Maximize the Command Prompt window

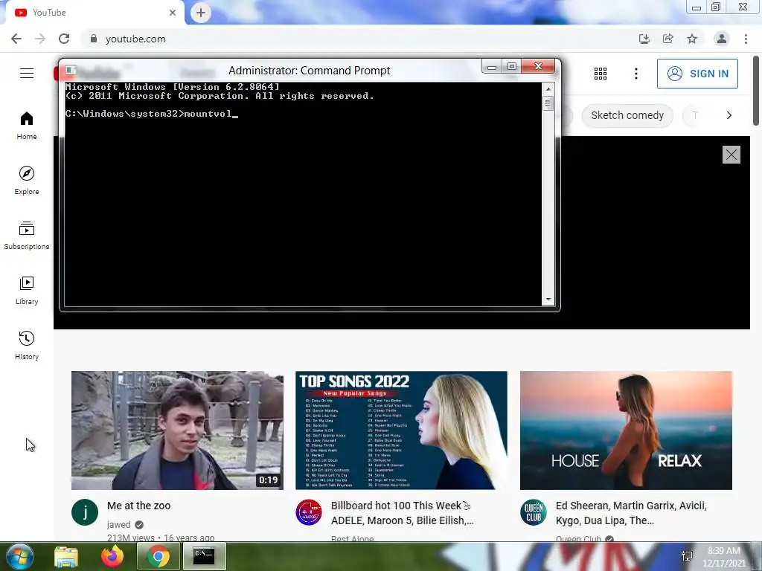tap(511, 66)
